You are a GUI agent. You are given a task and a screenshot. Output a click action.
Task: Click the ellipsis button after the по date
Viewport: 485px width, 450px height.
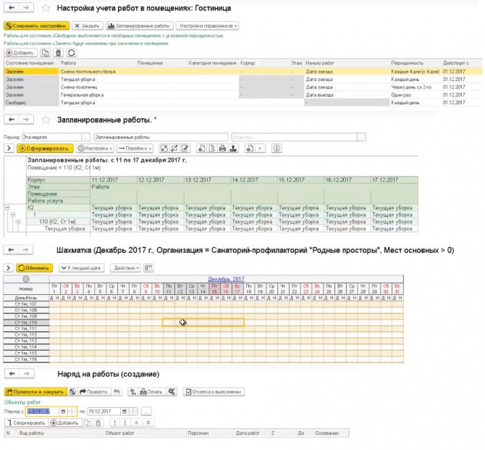point(146,412)
